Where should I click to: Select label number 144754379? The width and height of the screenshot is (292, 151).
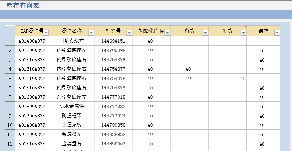pyautogui.click(x=113, y=88)
